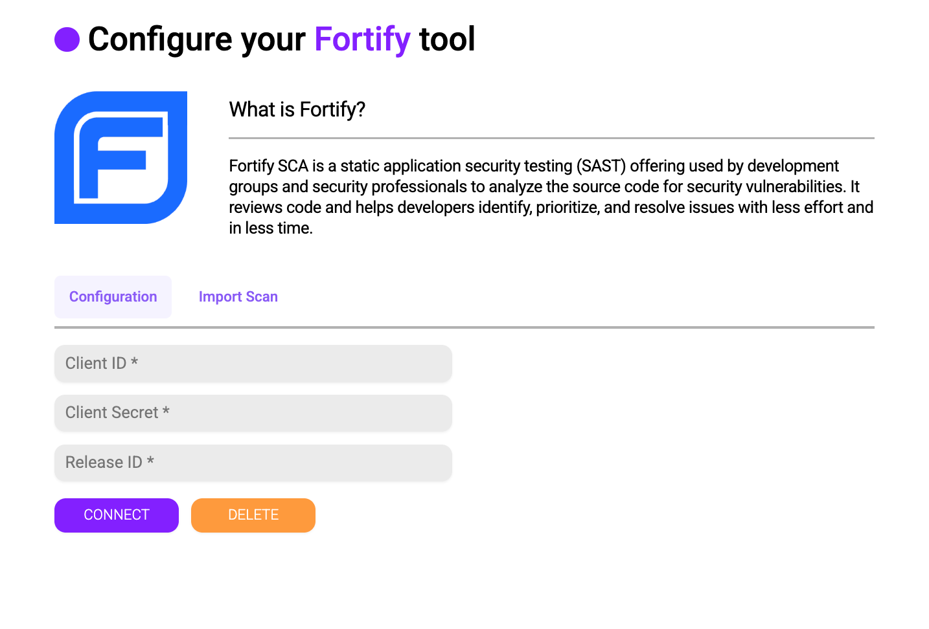The height and width of the screenshot is (629, 929).
Task: Click the purple bullet before 'Configure your Fortify tool'
Action: (67, 39)
